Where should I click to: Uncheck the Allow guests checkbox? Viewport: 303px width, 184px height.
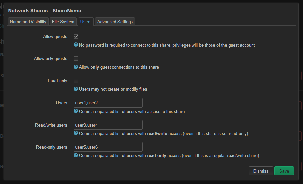click(76, 36)
